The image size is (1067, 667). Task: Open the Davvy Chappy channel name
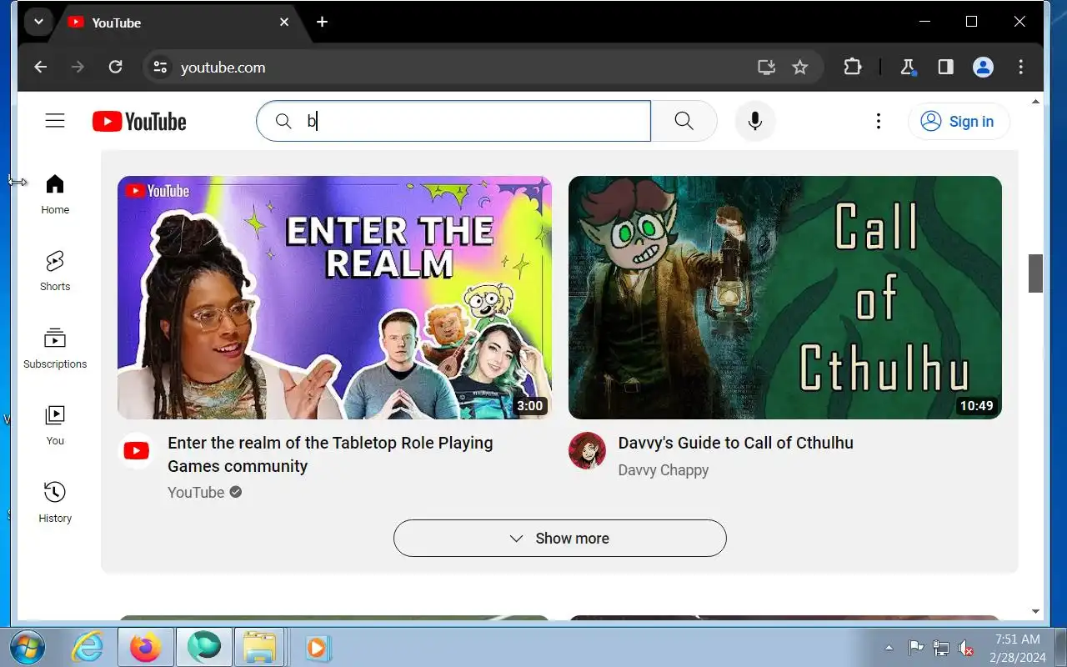click(664, 470)
